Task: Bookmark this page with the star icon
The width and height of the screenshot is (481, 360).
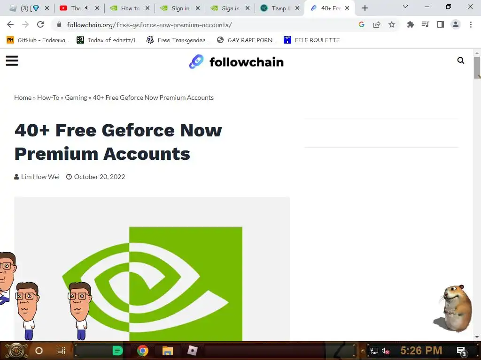Action: pos(392,25)
